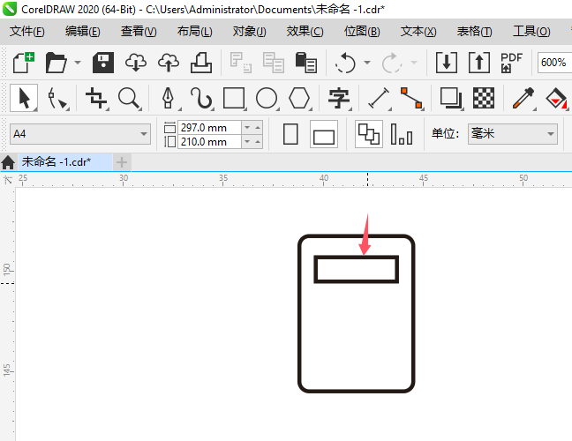Click the page height 210.0 mm field
Image resolution: width=572 pixels, height=441 pixels.
click(210, 142)
